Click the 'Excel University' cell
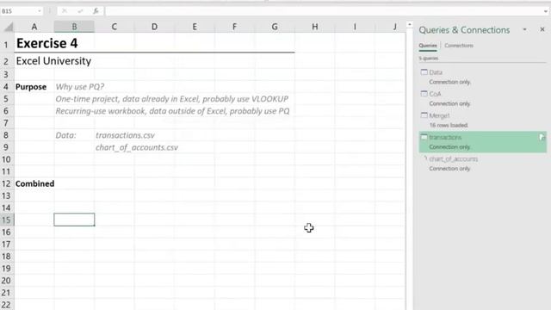 tap(53, 61)
